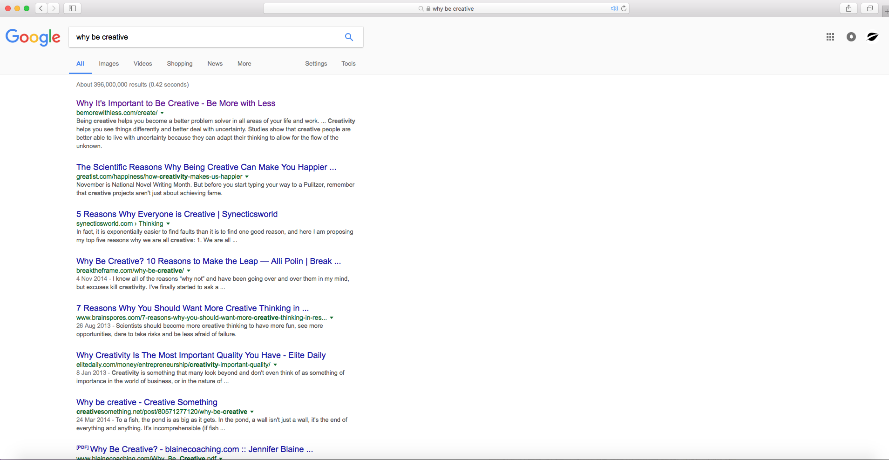This screenshot has height=460, width=889.
Task: Show all tabs overview button
Action: [869, 8]
